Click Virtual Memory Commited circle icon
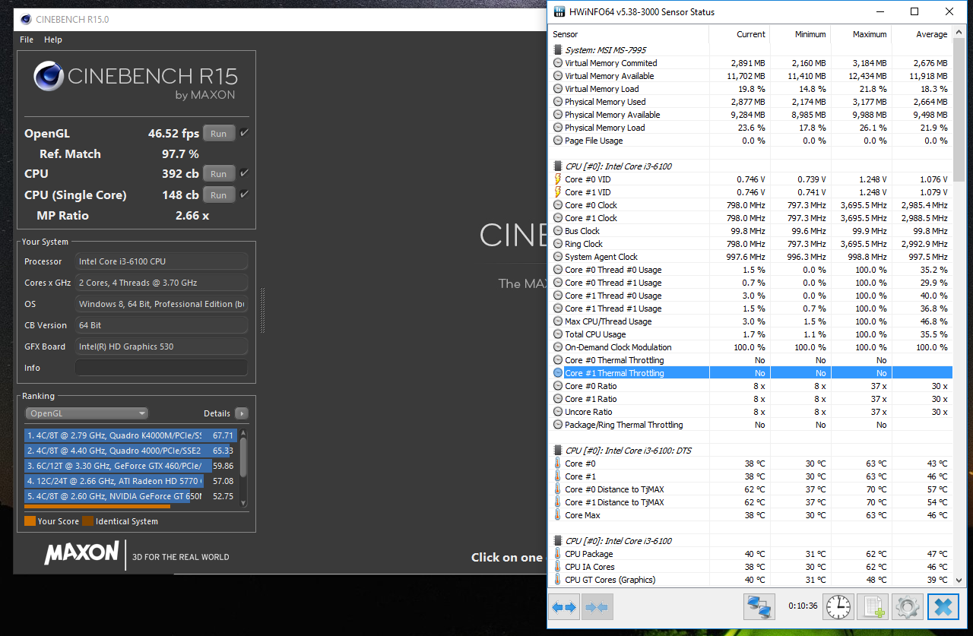973x636 pixels. coord(558,63)
